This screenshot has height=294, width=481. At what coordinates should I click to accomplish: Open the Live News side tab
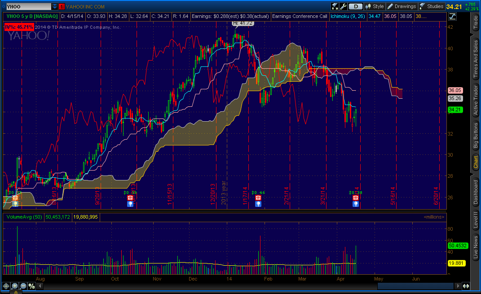[x=476, y=247]
